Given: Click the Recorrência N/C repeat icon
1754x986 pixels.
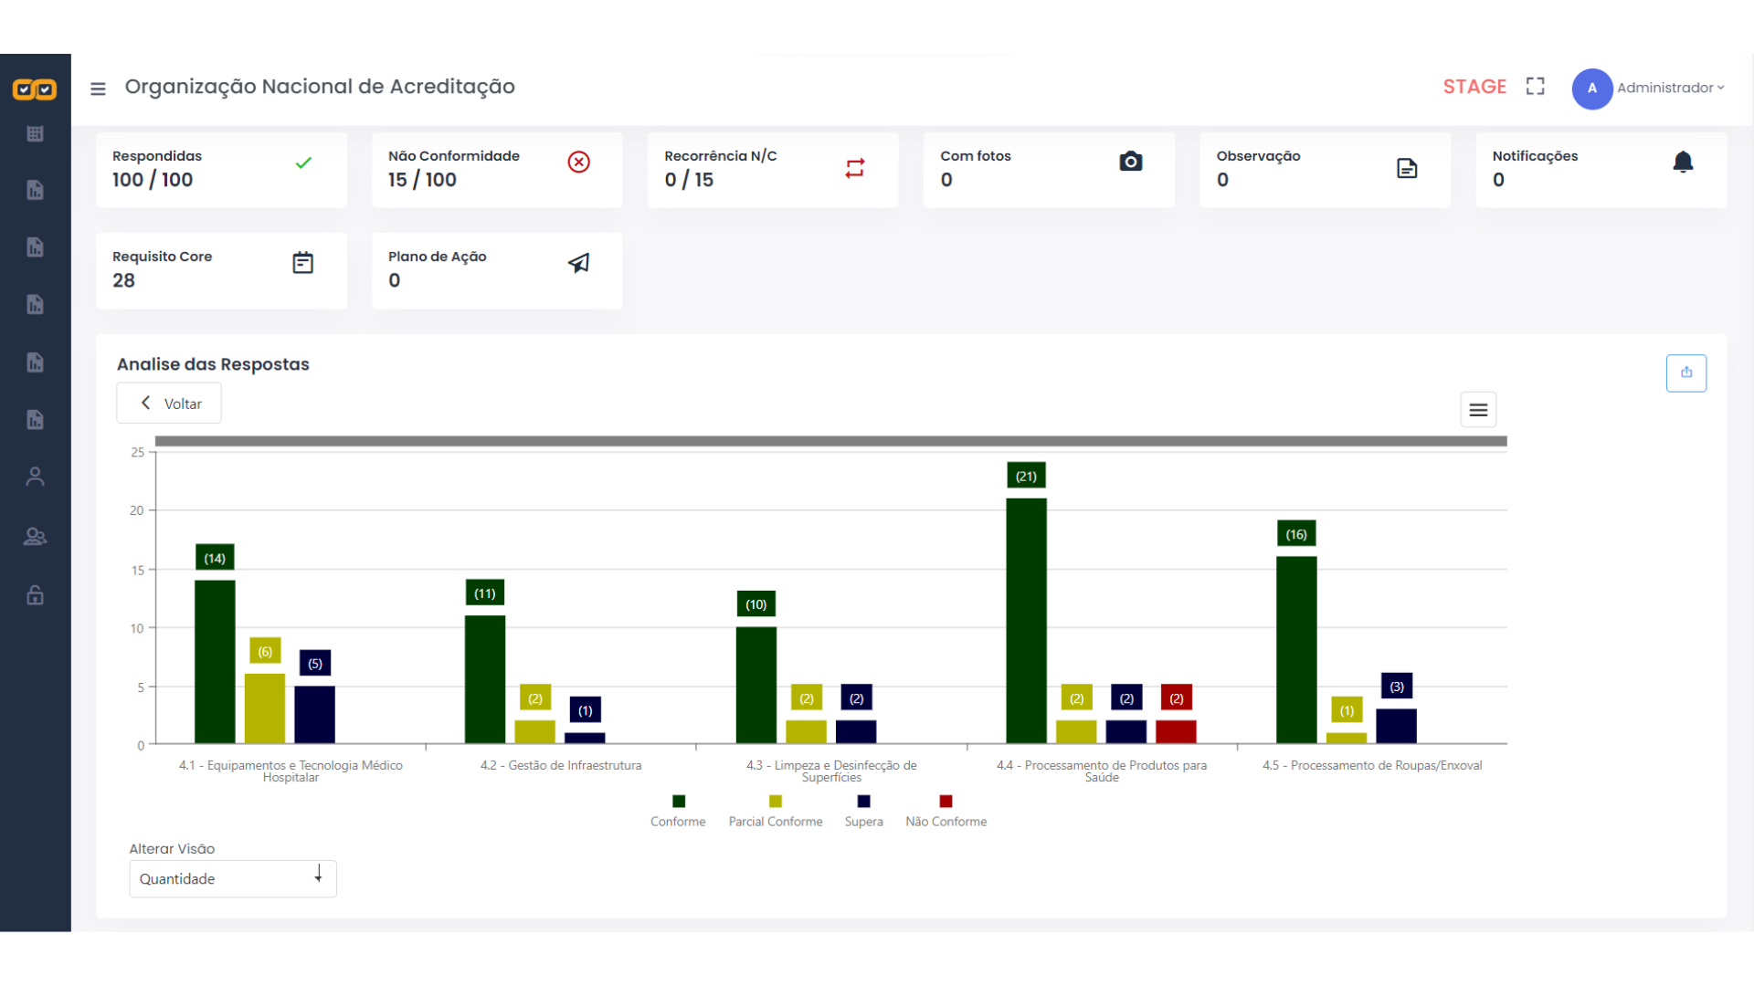Looking at the screenshot, I should point(854,168).
